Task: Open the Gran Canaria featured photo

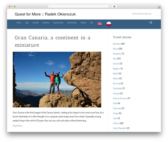Action: pos(57,80)
